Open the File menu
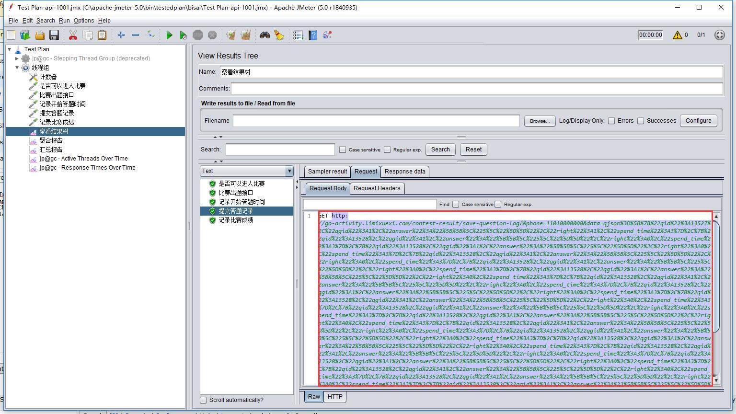Image resolution: width=736 pixels, height=414 pixels. point(13,21)
